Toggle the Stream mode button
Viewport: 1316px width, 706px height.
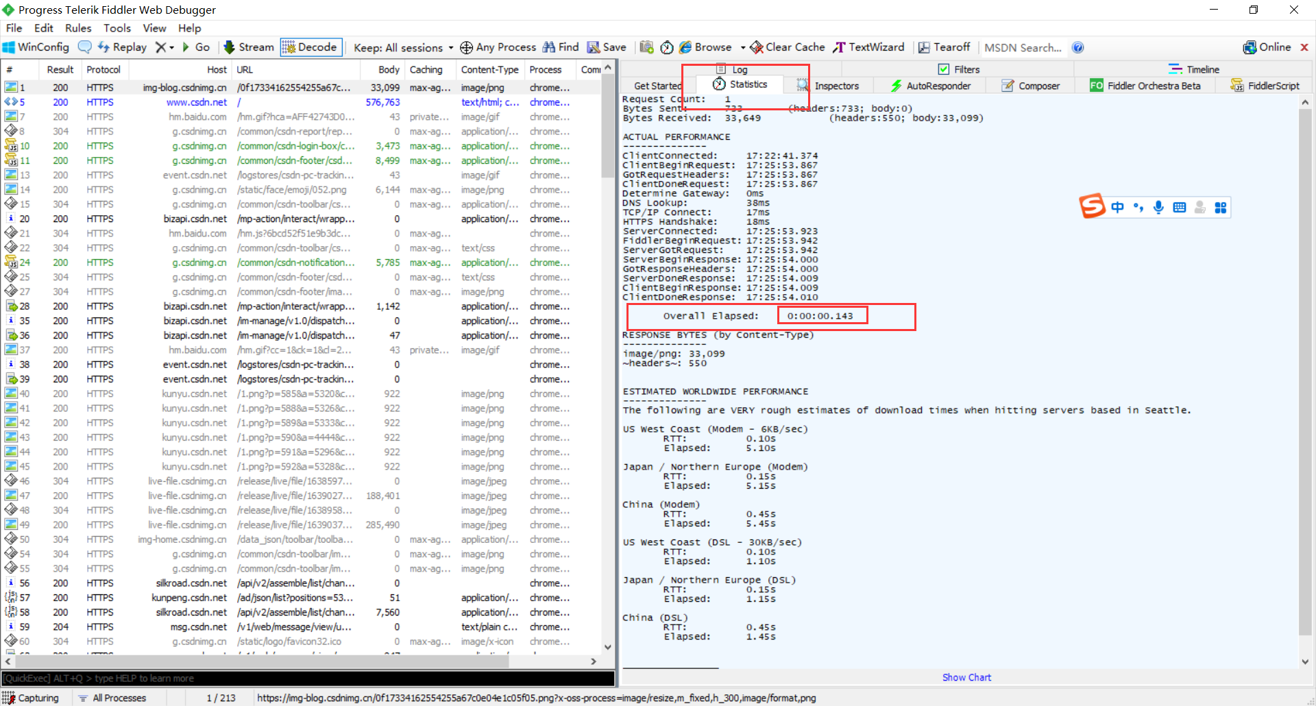249,47
